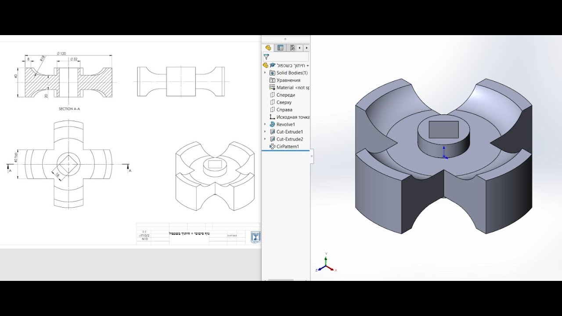562x316 pixels.
Task: Click the Сверху plane icon
Action: (272, 102)
